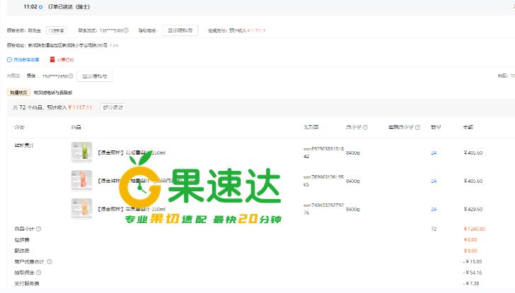Screen dimensions: 515x293
Task: Click the help icon in the actual-weight column header
Action: (417, 127)
